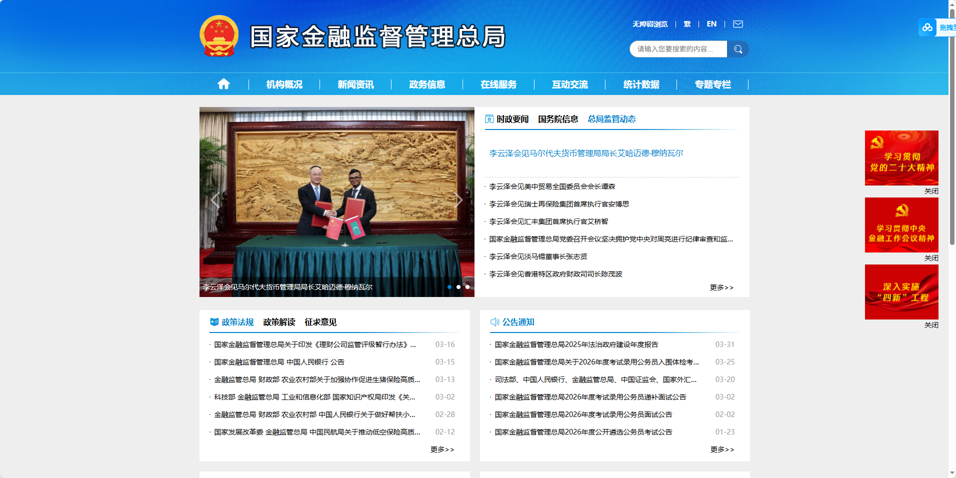Image resolution: width=956 pixels, height=478 pixels.
Task: Select the third carousel indicator dot
Action: pos(467,287)
